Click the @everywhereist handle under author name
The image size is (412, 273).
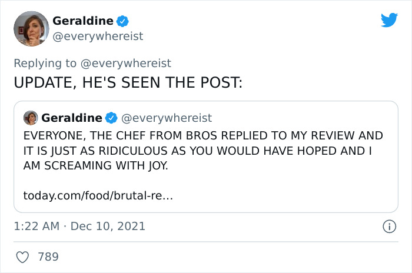(x=98, y=36)
